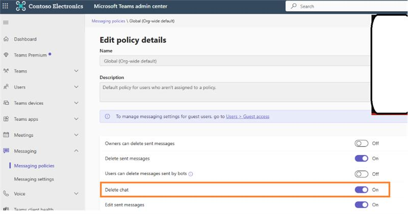This screenshot has width=408, height=214.
Task: Go to Messaging policies breadcrumb link
Action: 108,21
